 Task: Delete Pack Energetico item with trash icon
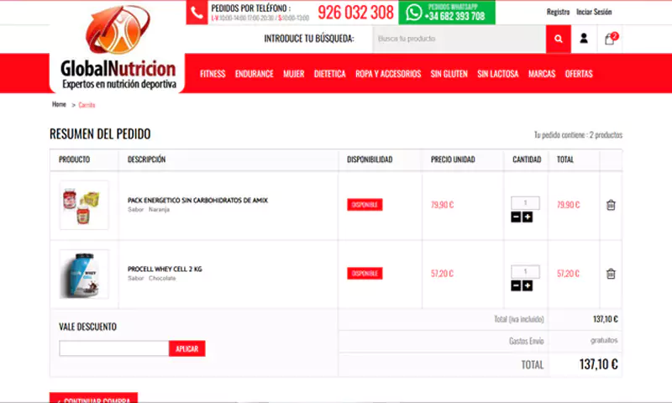[x=611, y=205]
